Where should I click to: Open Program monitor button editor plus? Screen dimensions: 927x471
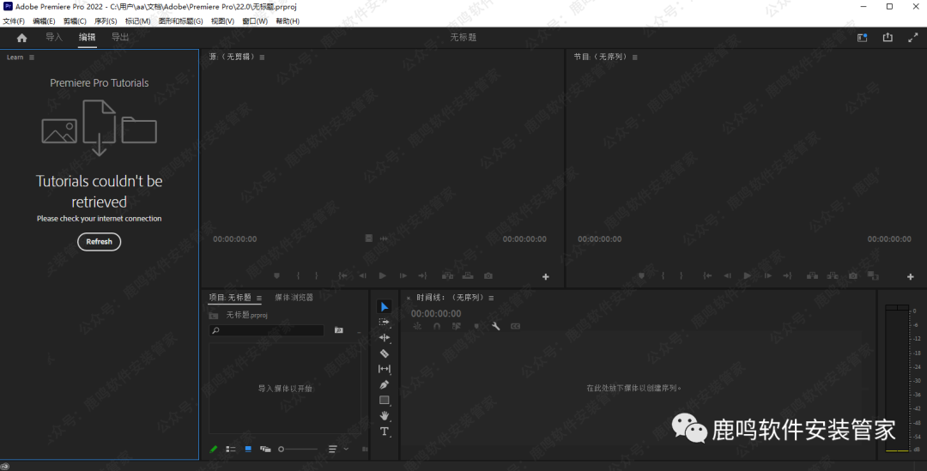click(x=911, y=276)
